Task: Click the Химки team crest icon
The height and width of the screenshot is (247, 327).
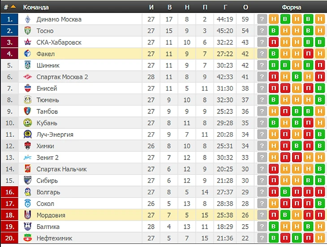Action: coord(27,146)
